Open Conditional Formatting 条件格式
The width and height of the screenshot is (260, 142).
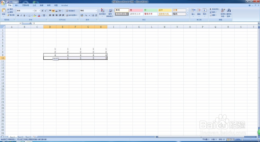(x=102, y=12)
